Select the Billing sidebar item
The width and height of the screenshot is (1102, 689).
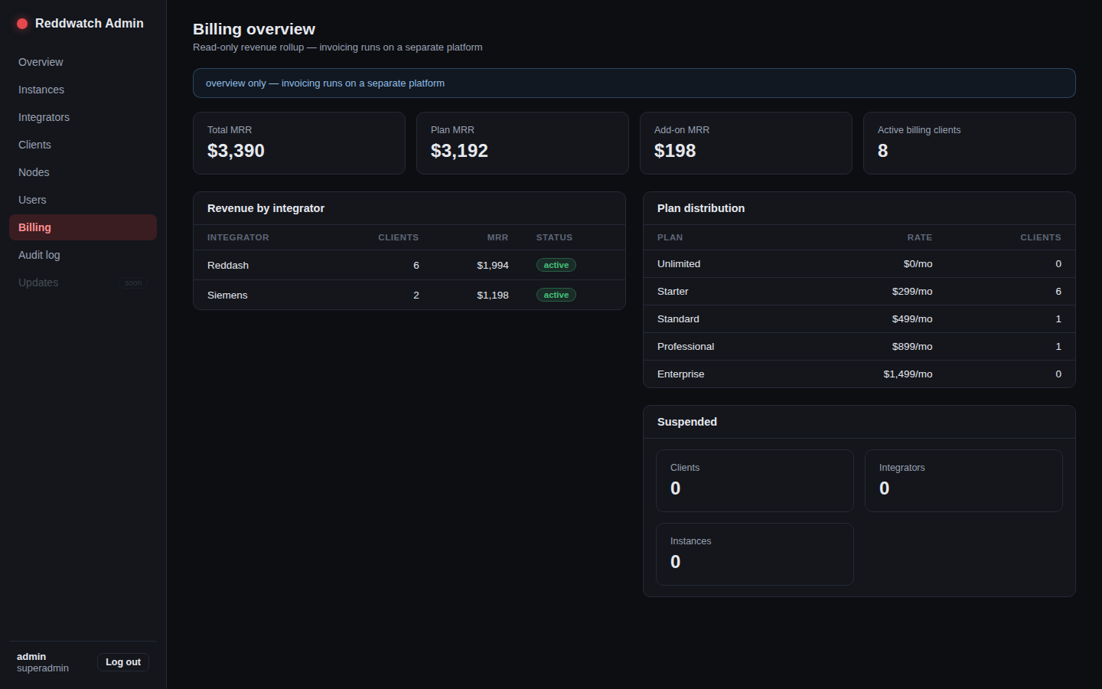(83, 227)
